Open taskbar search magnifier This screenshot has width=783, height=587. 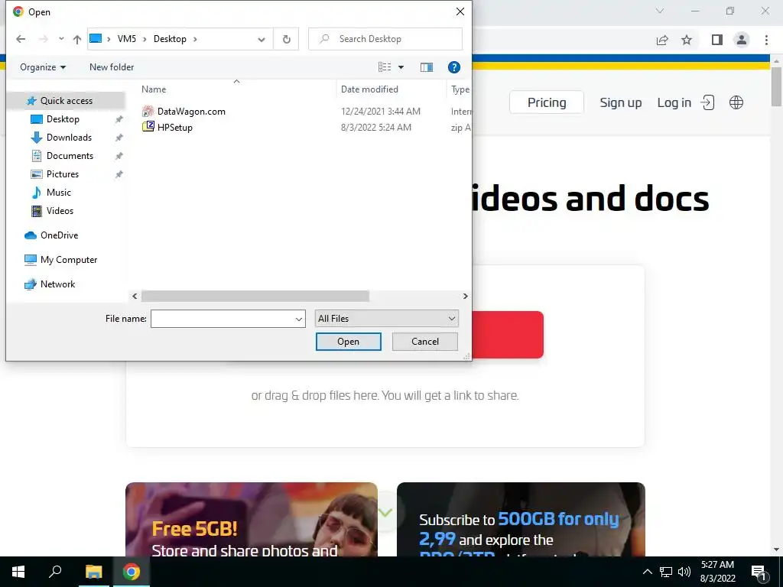pos(55,572)
